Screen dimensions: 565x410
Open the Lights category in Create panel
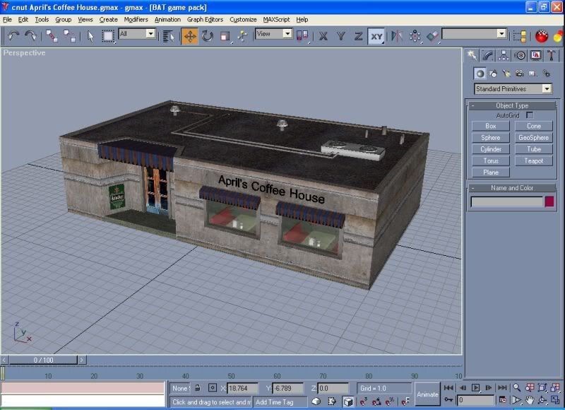(506, 74)
